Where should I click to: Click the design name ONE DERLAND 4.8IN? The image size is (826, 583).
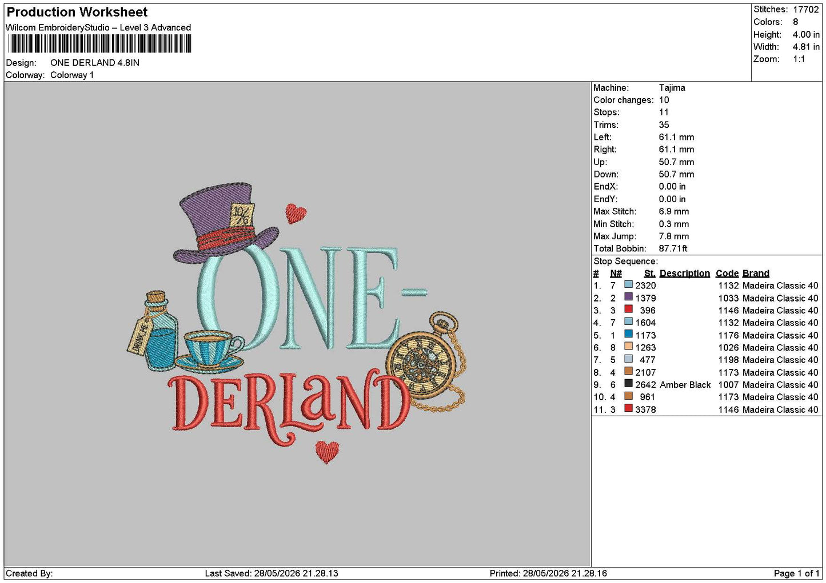point(95,63)
